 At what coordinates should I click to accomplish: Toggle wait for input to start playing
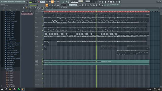(50, 2)
